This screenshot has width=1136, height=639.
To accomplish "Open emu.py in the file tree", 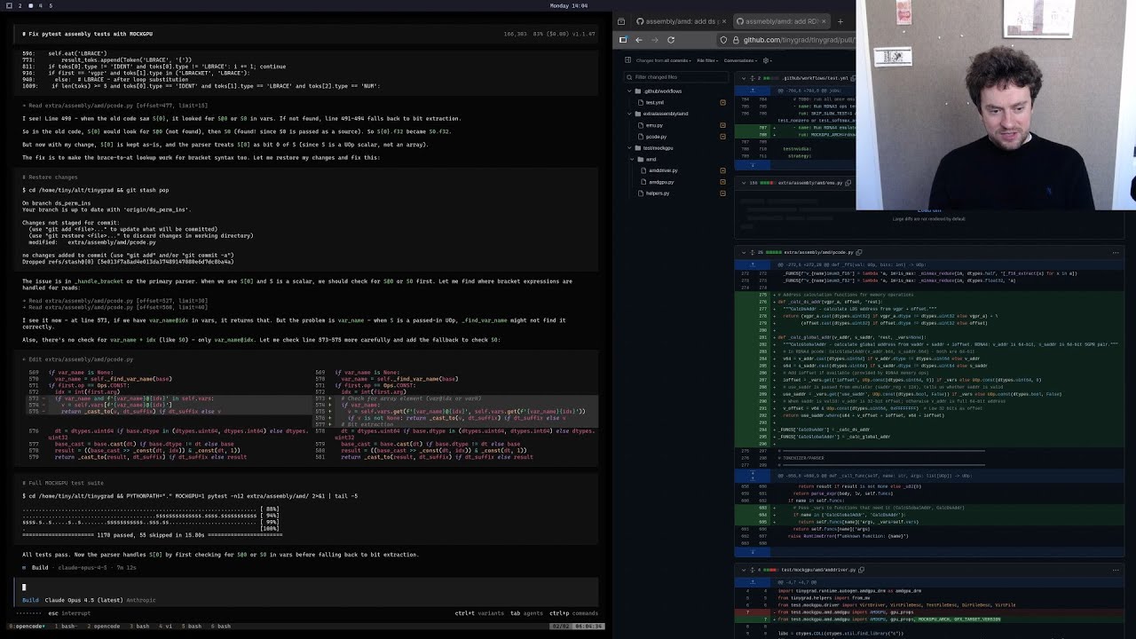I will pos(655,125).
